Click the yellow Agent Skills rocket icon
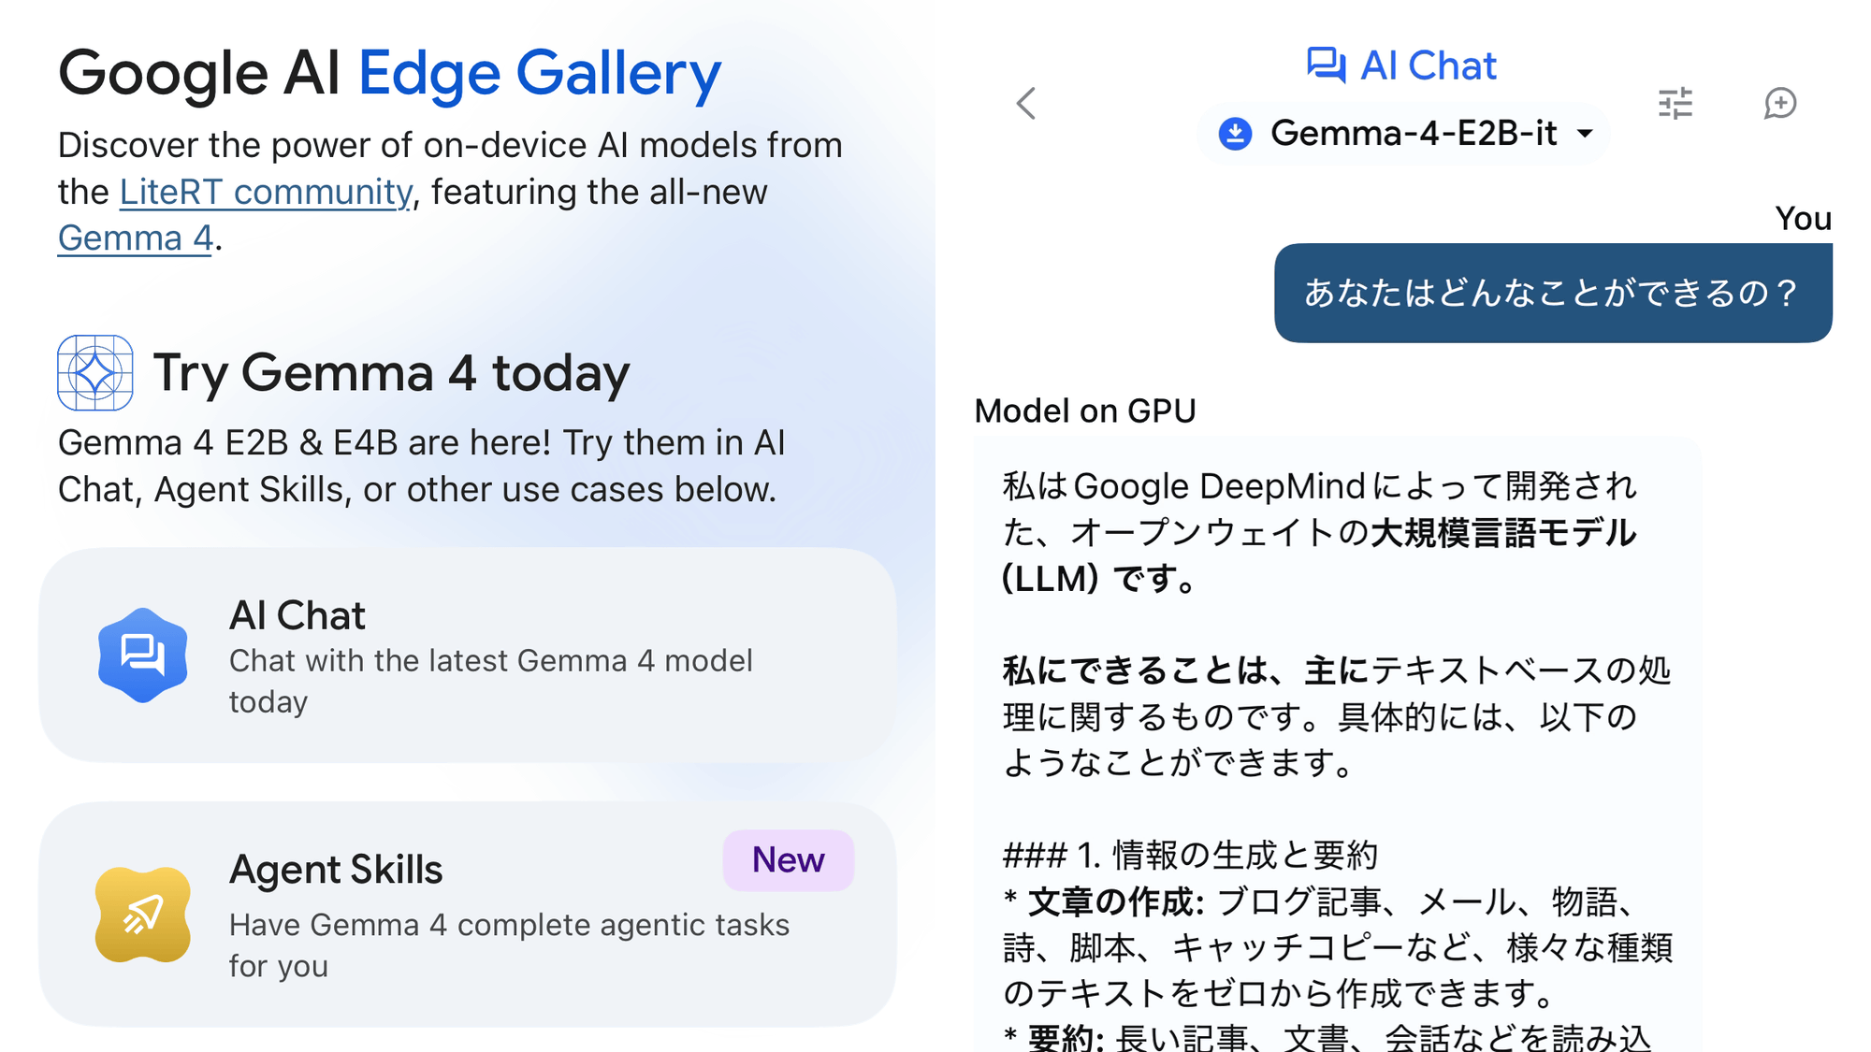 [x=142, y=915]
